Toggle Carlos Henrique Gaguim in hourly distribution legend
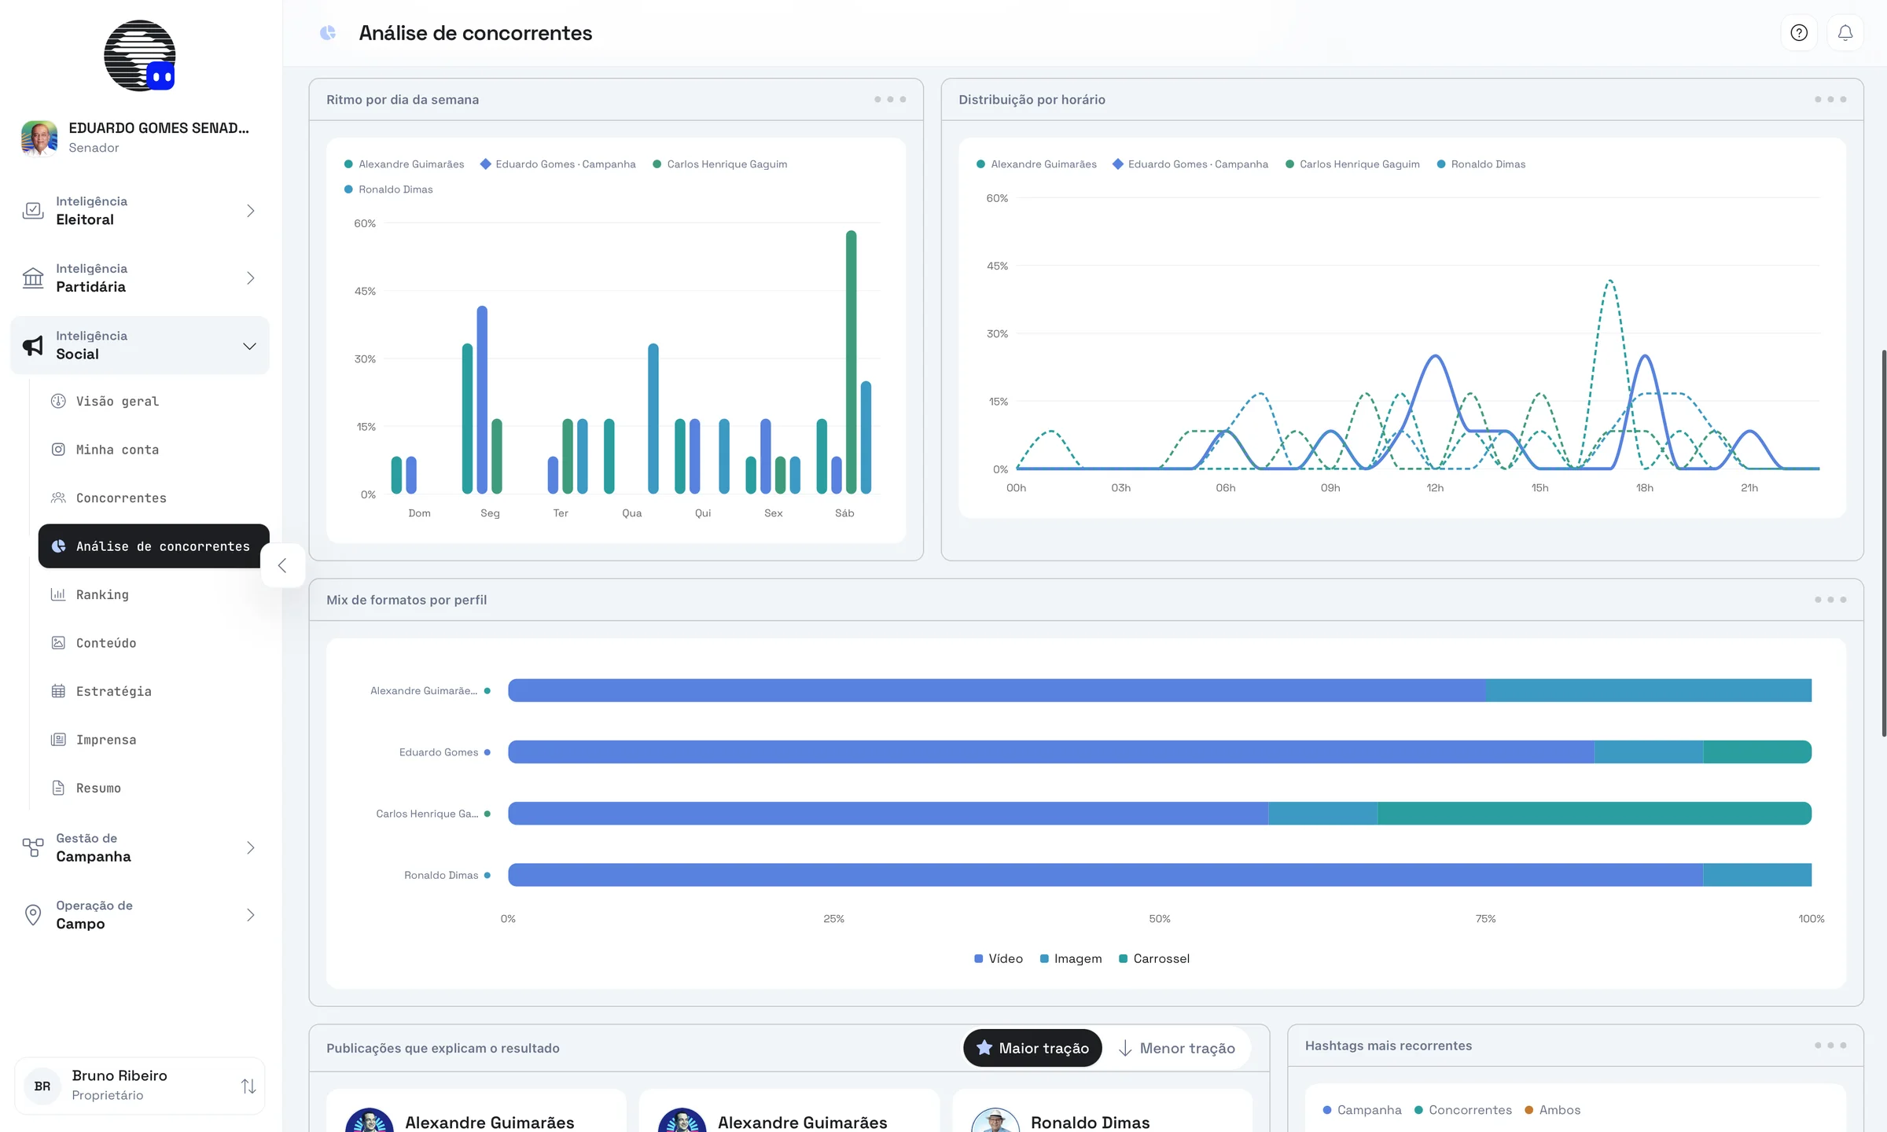The width and height of the screenshot is (1887, 1132). click(1352, 164)
